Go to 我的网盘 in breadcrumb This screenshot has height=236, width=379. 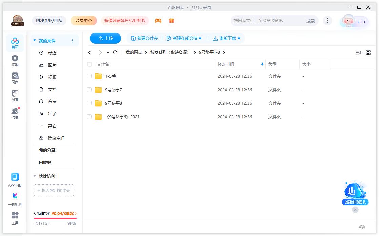(x=134, y=52)
